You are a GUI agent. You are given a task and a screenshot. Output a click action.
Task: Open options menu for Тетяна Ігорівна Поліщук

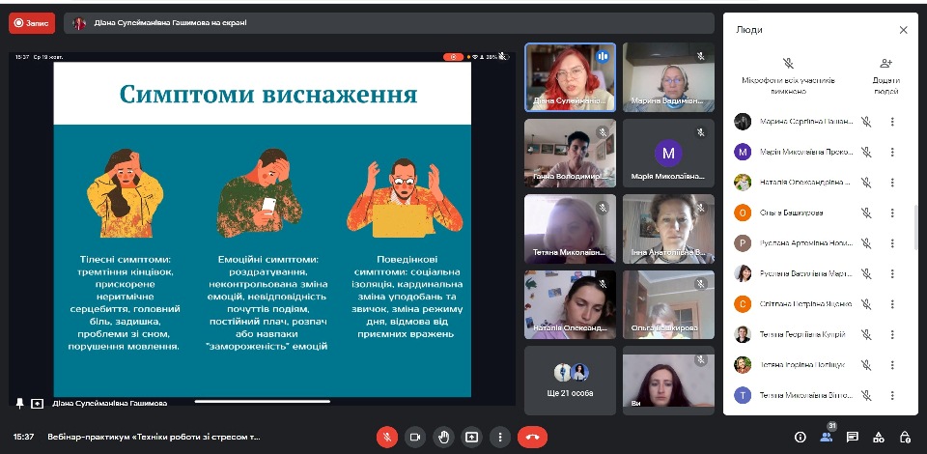(892, 365)
